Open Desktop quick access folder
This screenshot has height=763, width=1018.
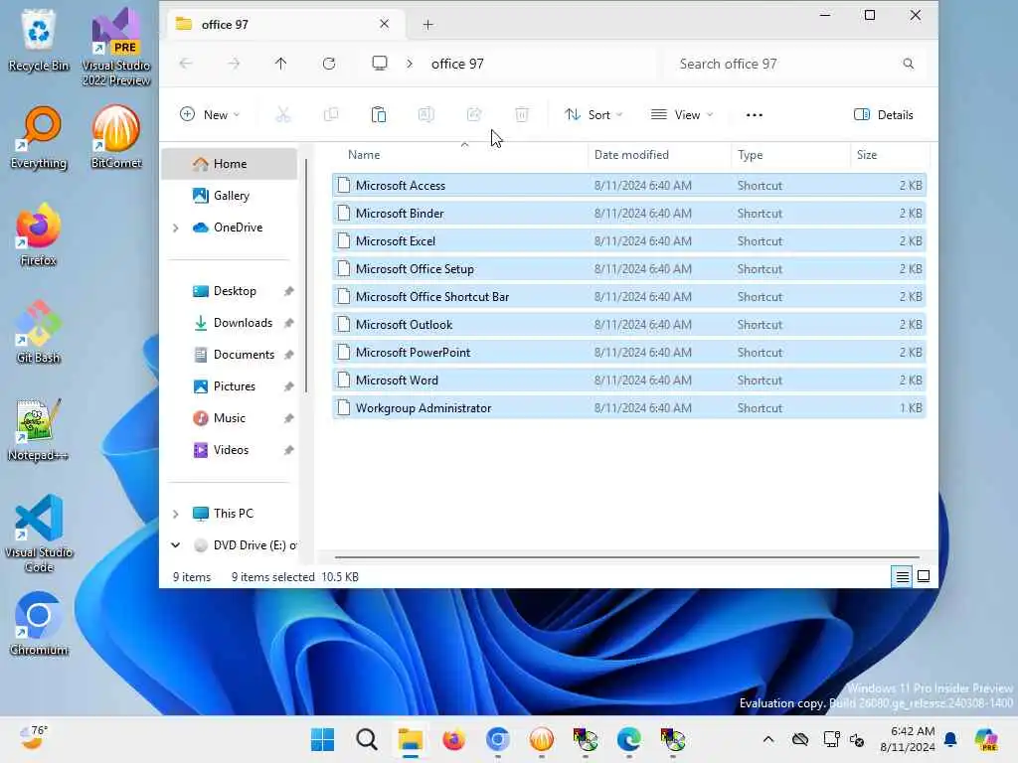point(230,291)
